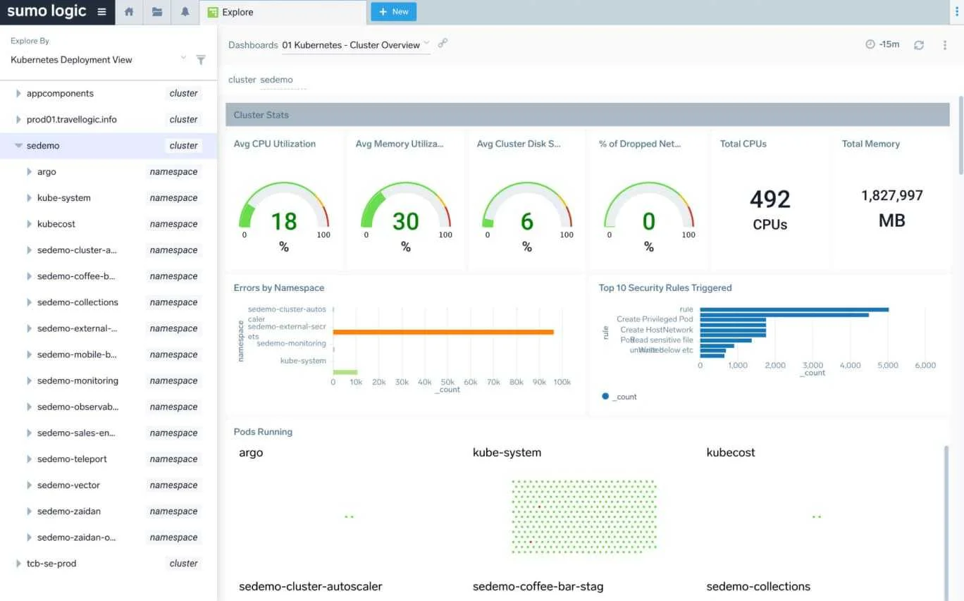The image size is (964, 601).
Task: Select sedemo-vector namespace row
Action: coord(109,485)
